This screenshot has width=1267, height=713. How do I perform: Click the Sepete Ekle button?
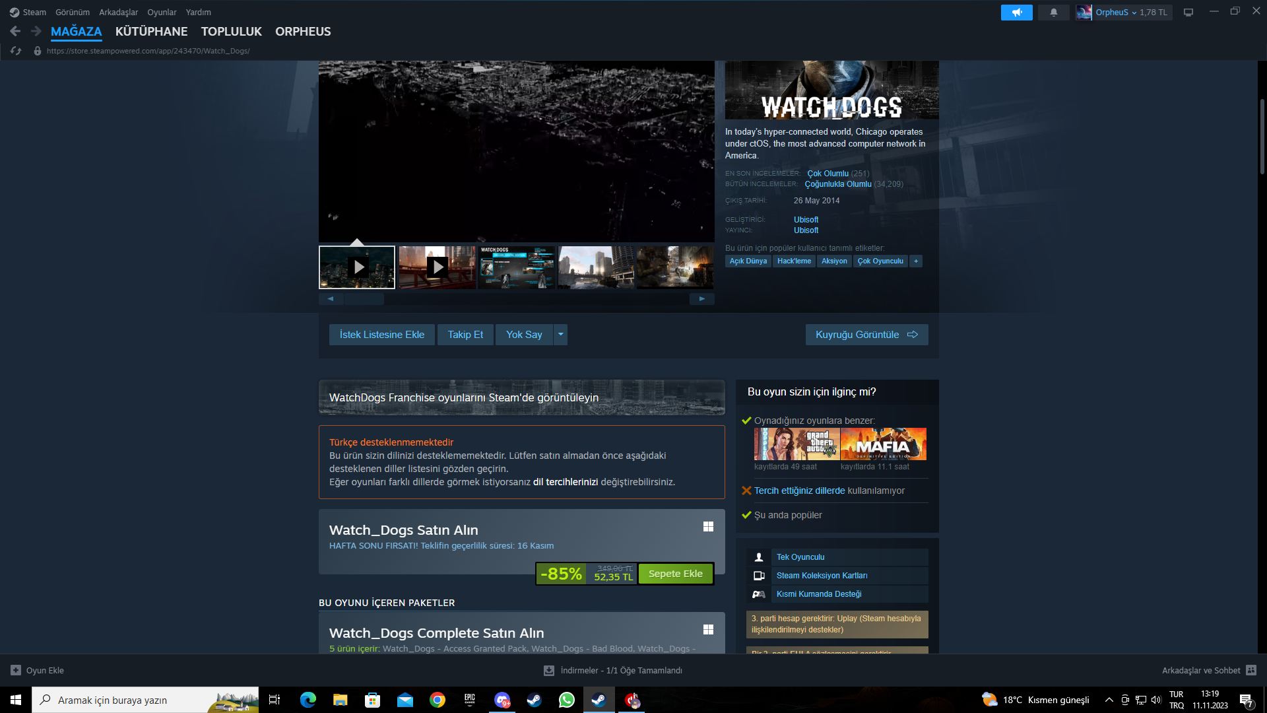pos(675,574)
